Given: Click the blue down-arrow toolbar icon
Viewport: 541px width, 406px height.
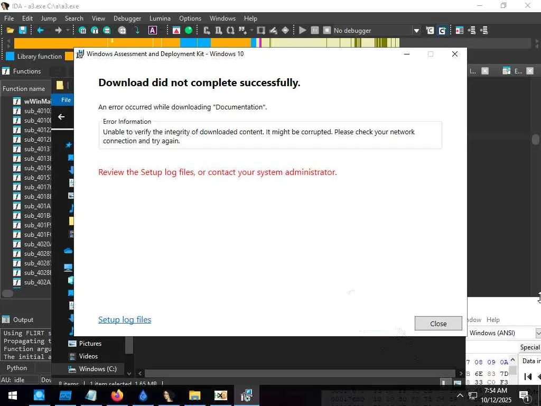Looking at the screenshot, I should pos(137,30).
